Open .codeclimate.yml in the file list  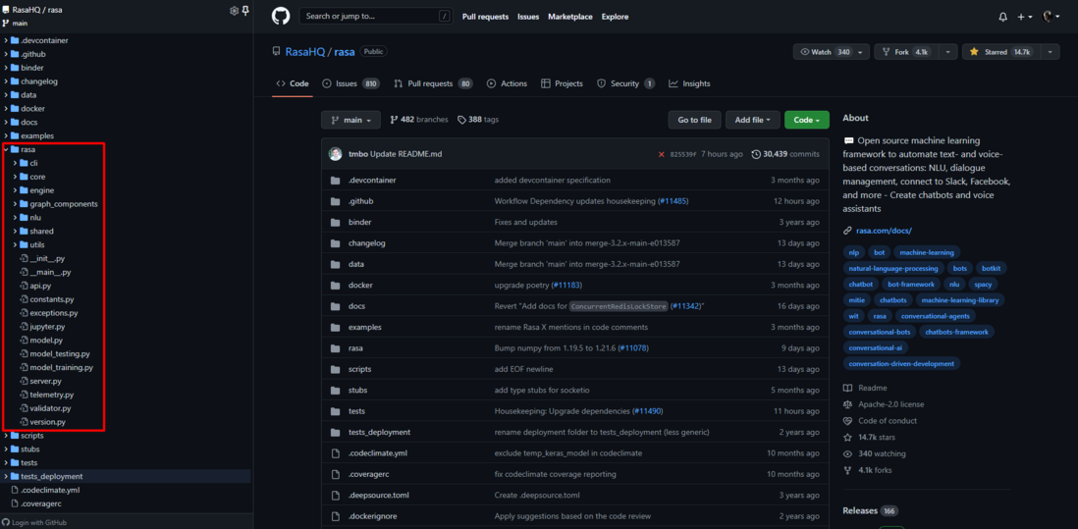coord(378,453)
